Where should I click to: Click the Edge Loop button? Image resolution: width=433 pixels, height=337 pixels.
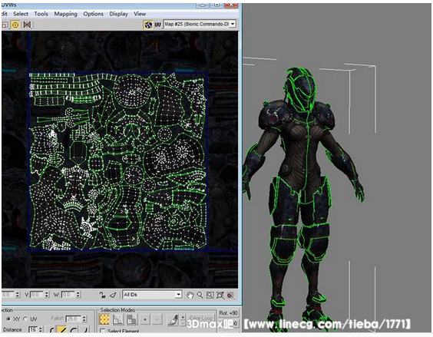point(200,318)
